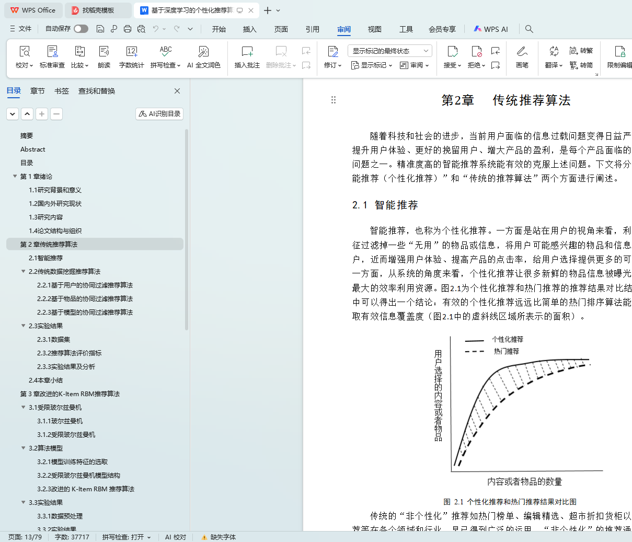Open the 引用 ribbon tab

[x=312, y=29]
